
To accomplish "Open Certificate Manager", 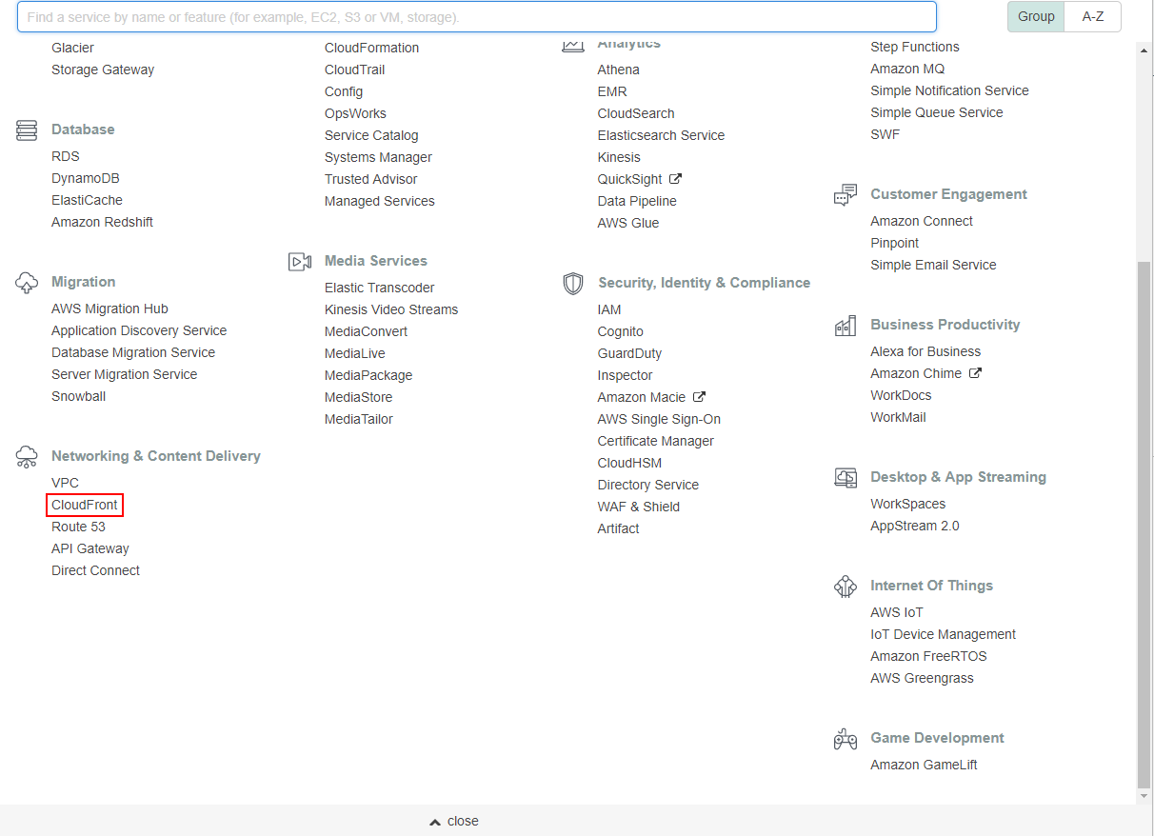I will coord(656,441).
